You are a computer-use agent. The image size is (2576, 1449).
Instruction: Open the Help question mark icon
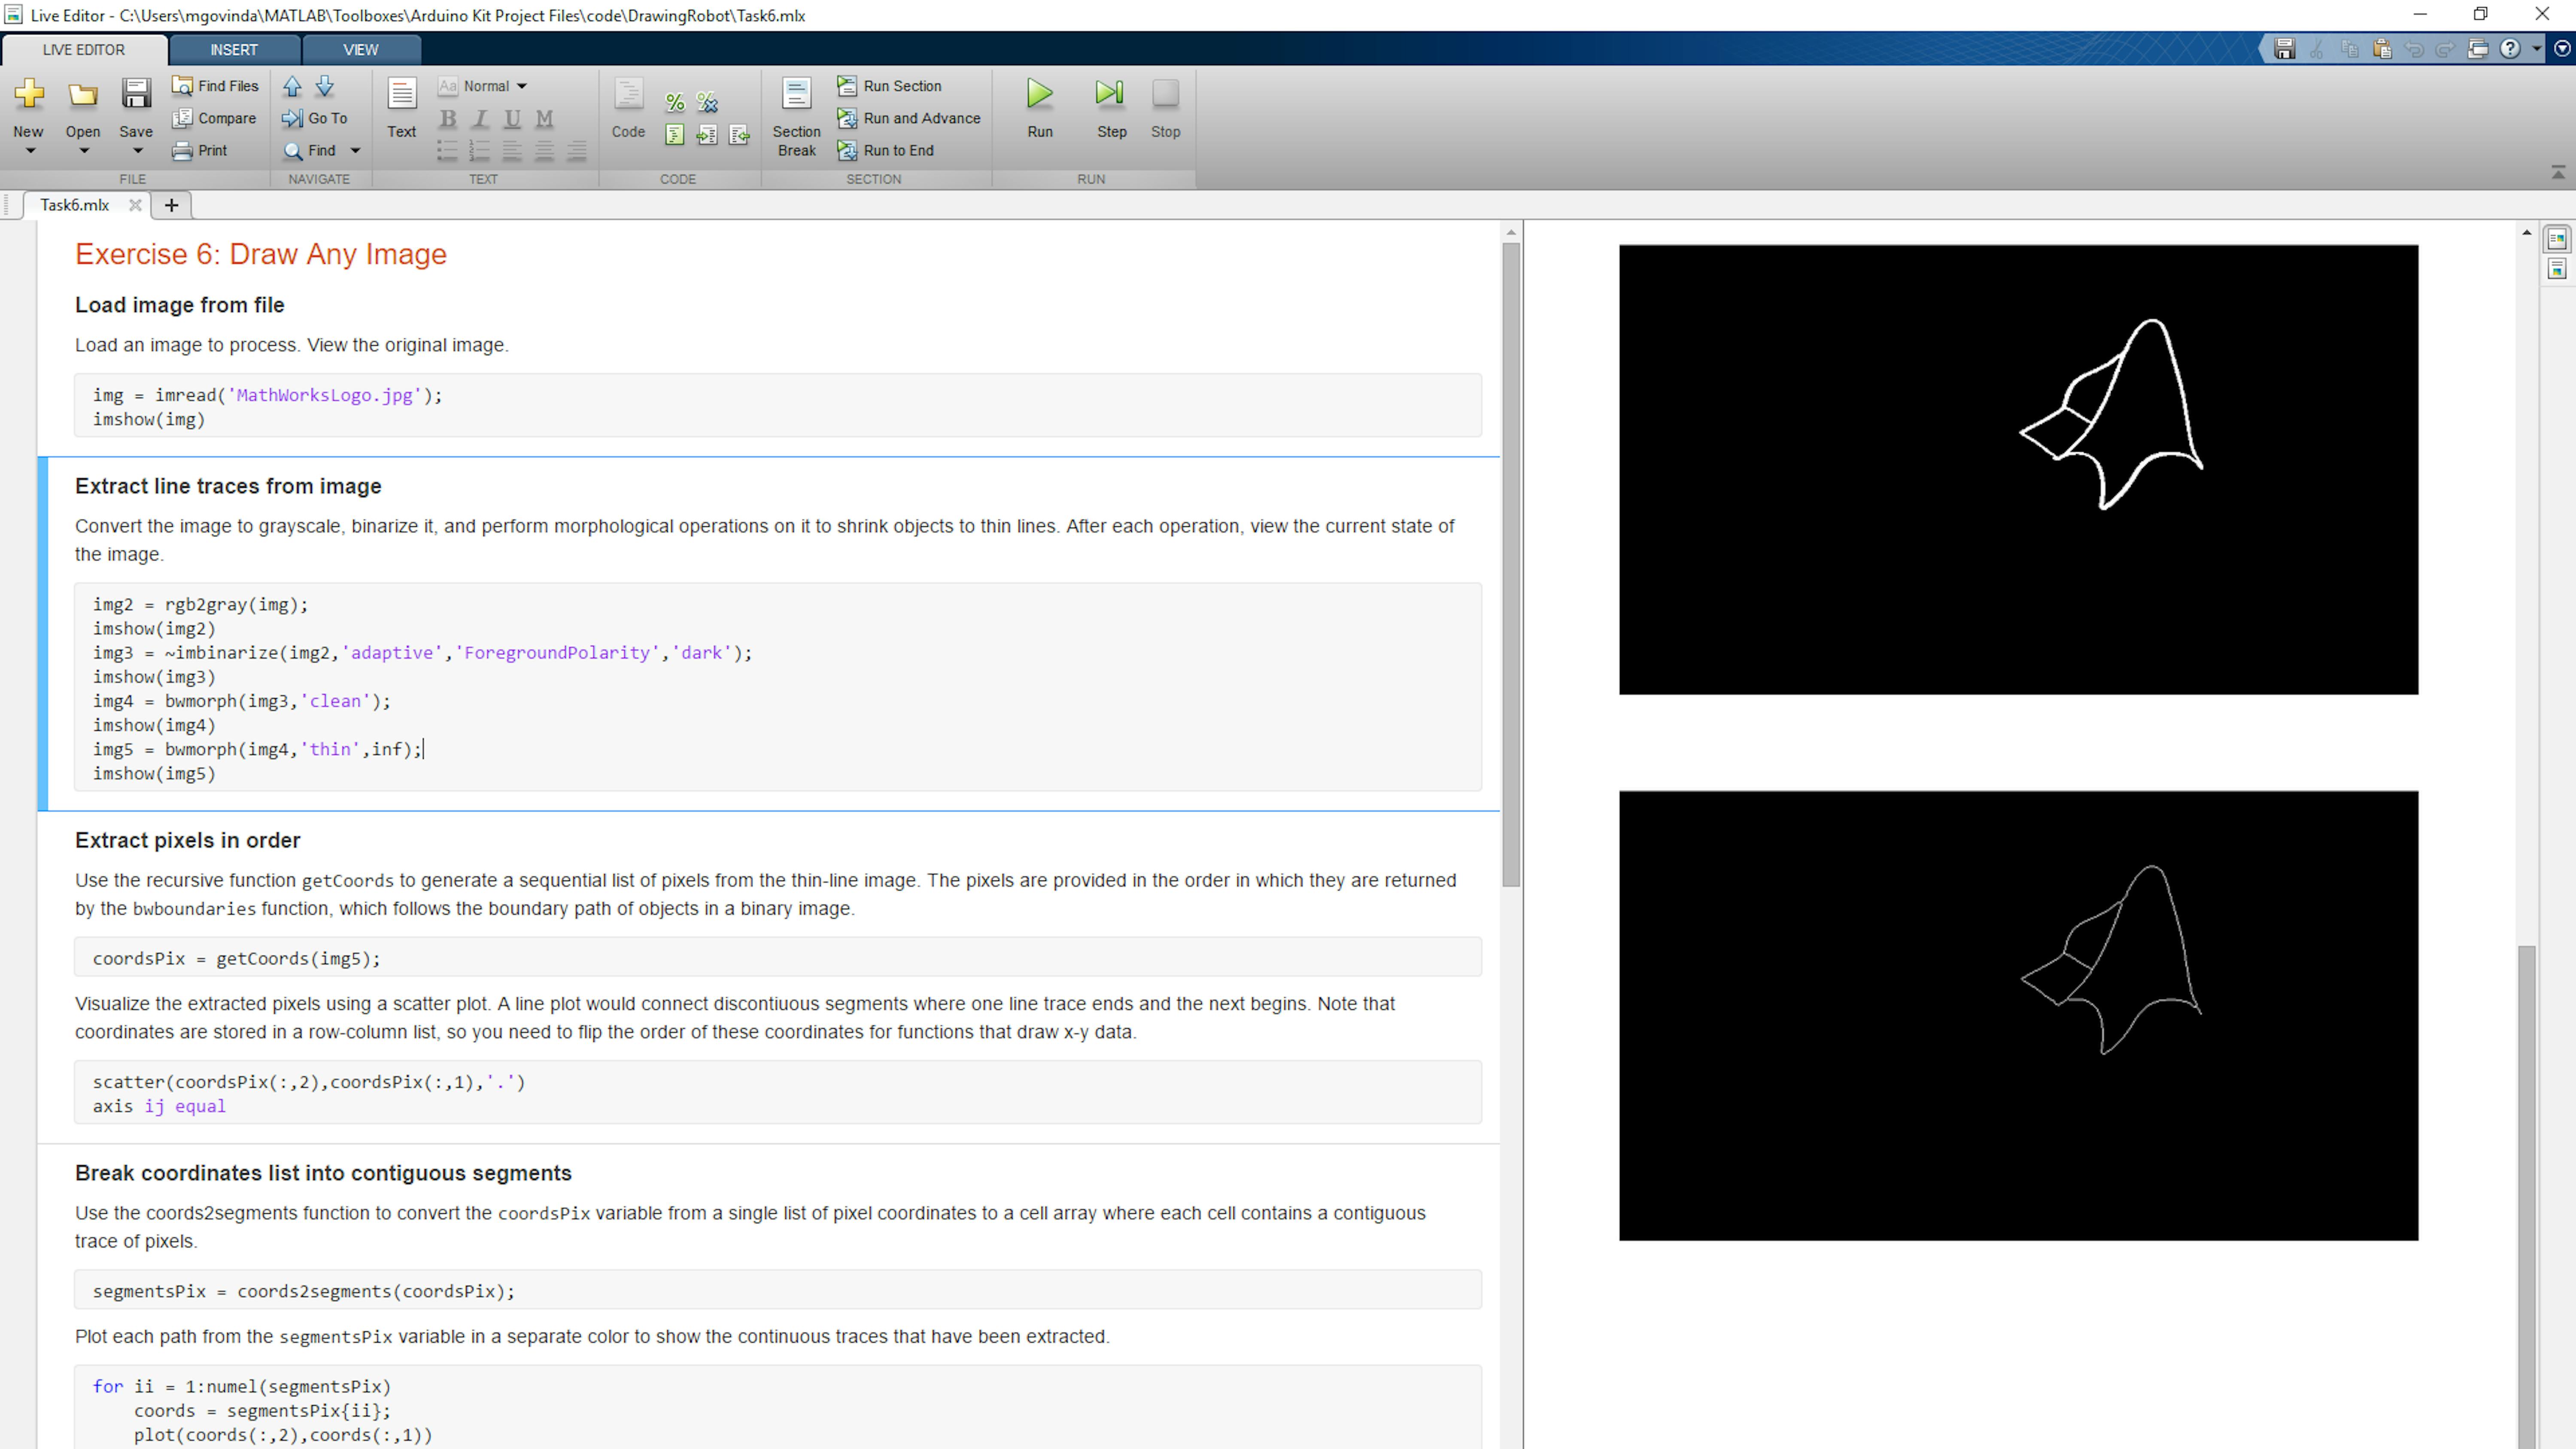[x=2510, y=49]
